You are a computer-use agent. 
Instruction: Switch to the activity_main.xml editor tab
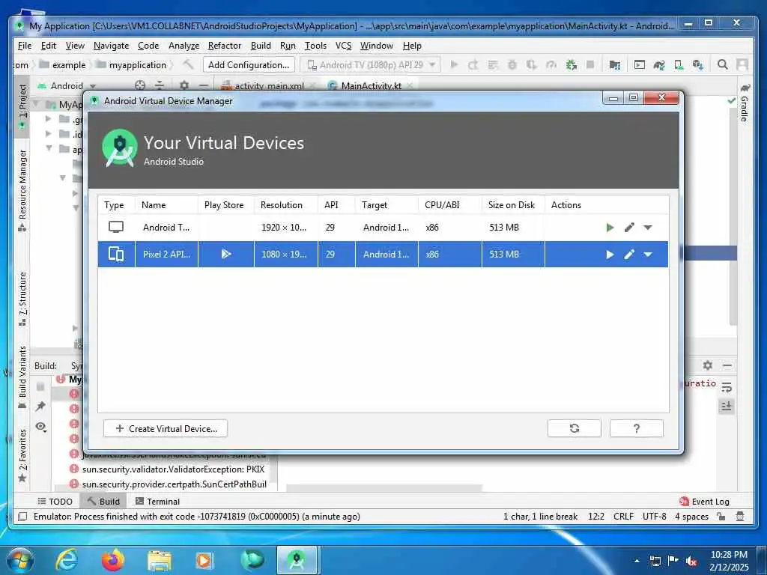269,85
